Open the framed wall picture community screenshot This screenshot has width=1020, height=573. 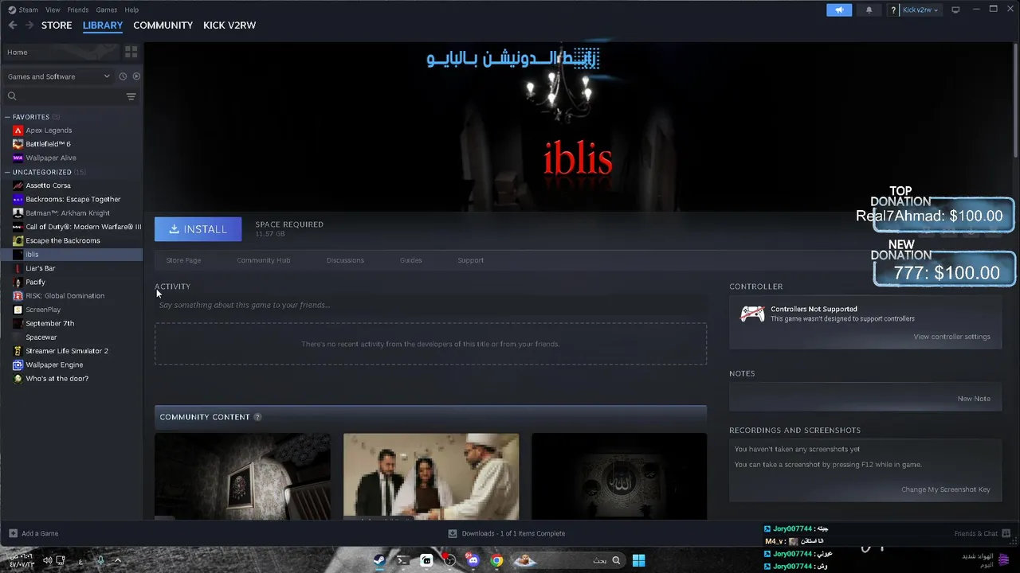pos(242,476)
